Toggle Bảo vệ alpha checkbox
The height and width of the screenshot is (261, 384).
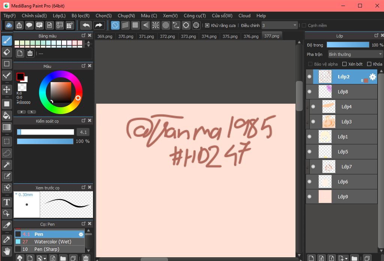click(310, 64)
